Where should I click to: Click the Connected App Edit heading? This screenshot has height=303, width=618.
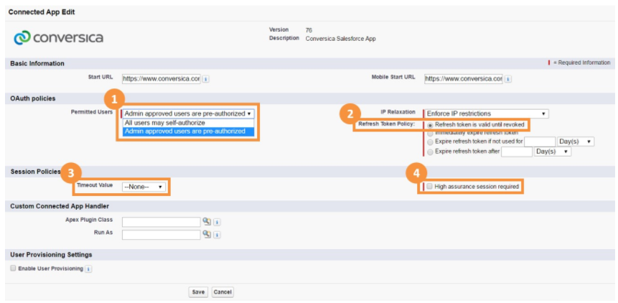(42, 12)
